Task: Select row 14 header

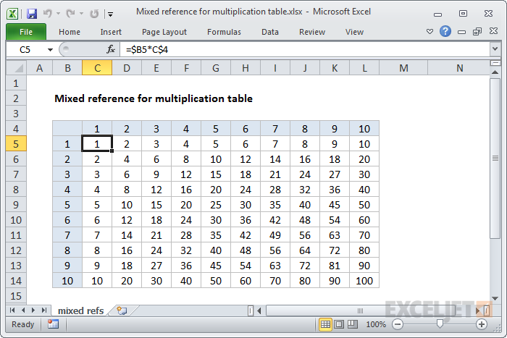Action: [x=16, y=281]
